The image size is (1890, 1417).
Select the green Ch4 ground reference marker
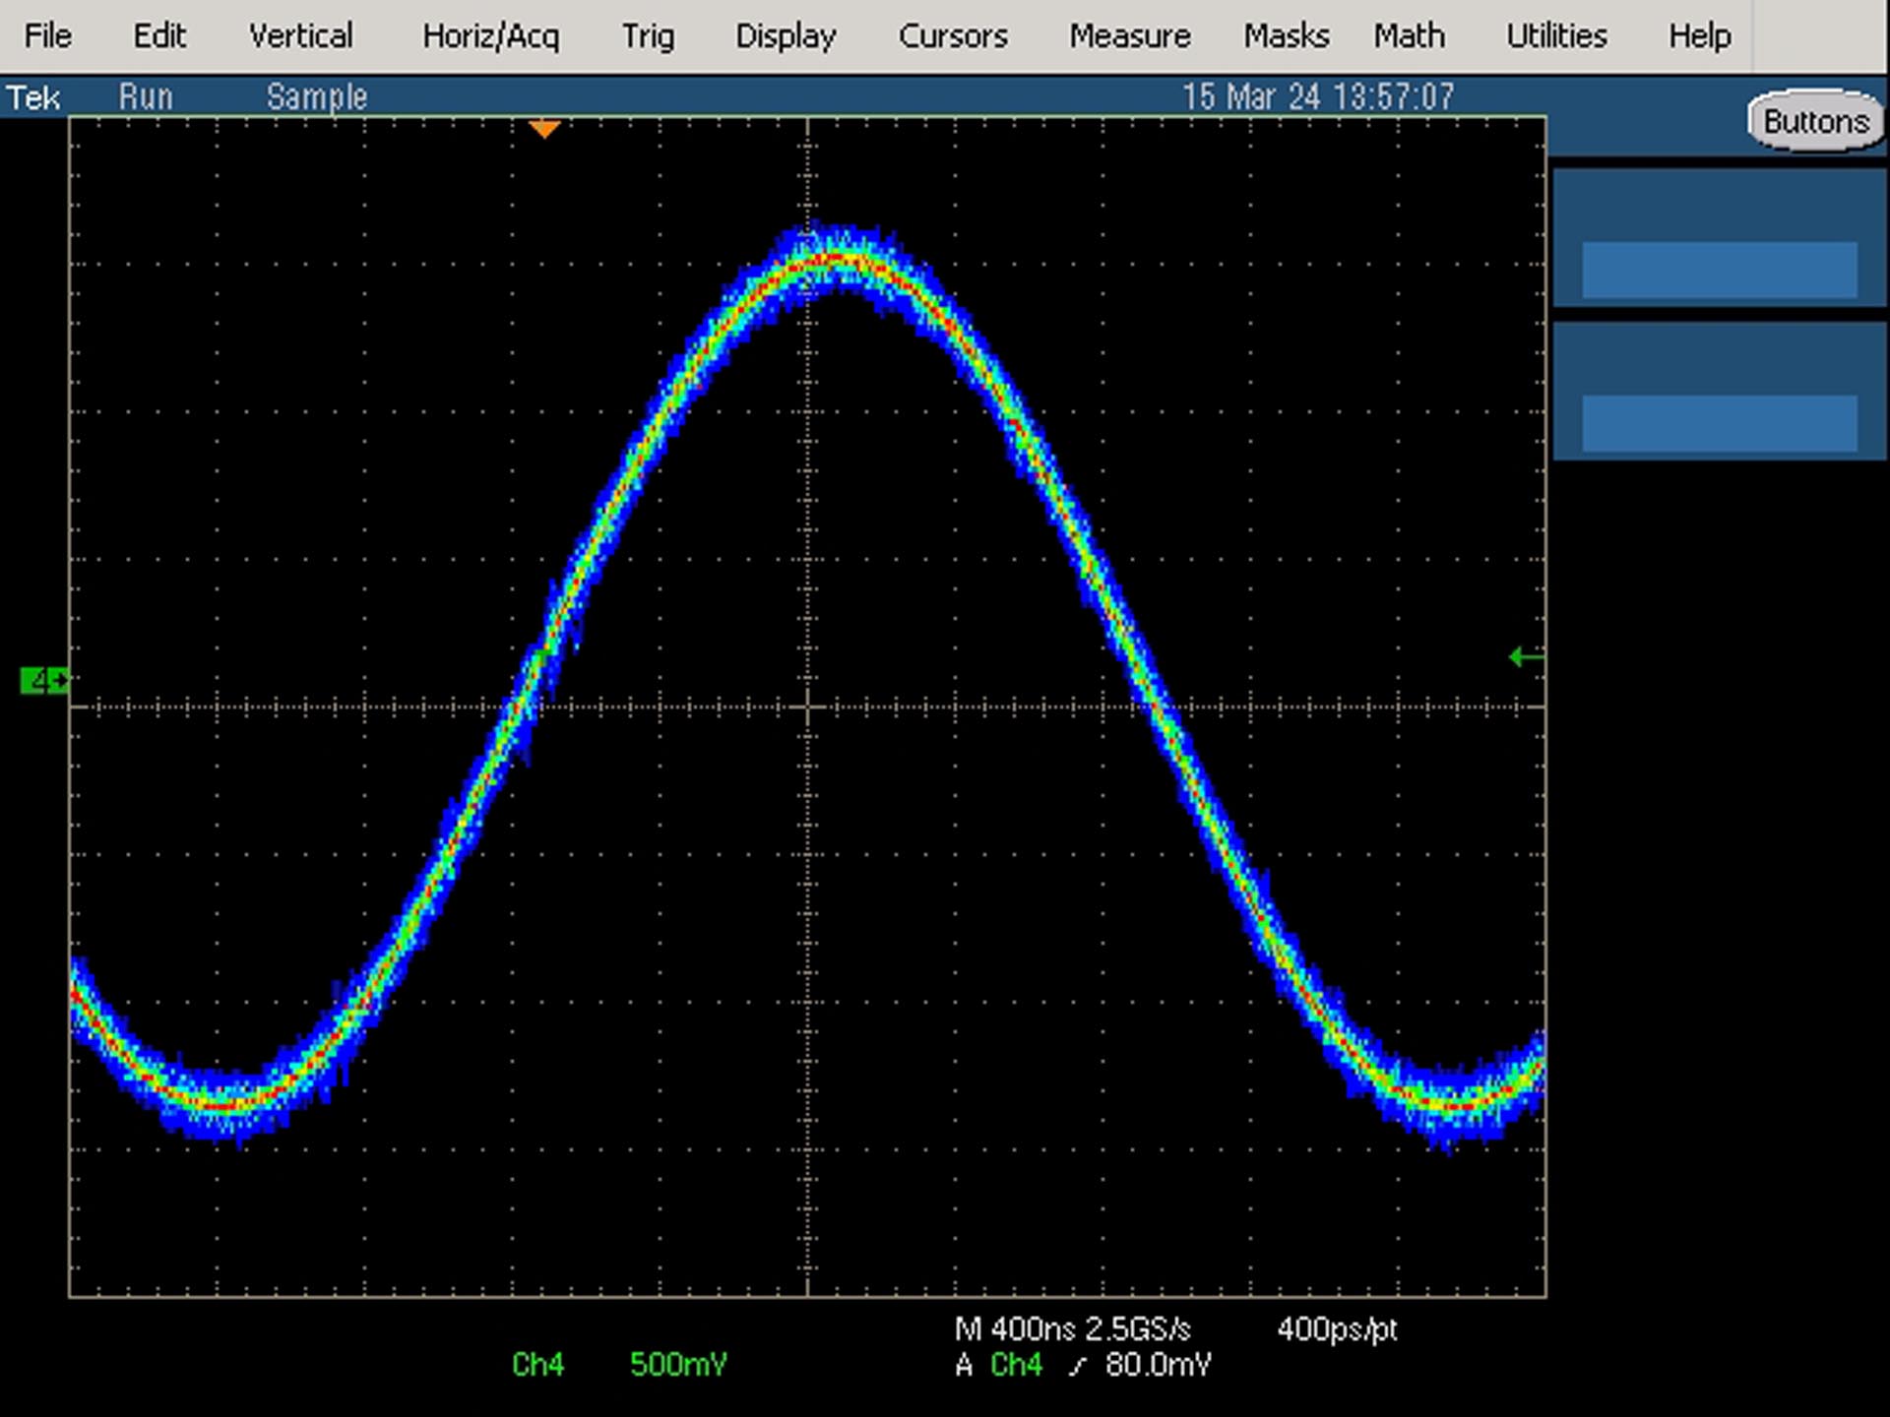[44, 680]
